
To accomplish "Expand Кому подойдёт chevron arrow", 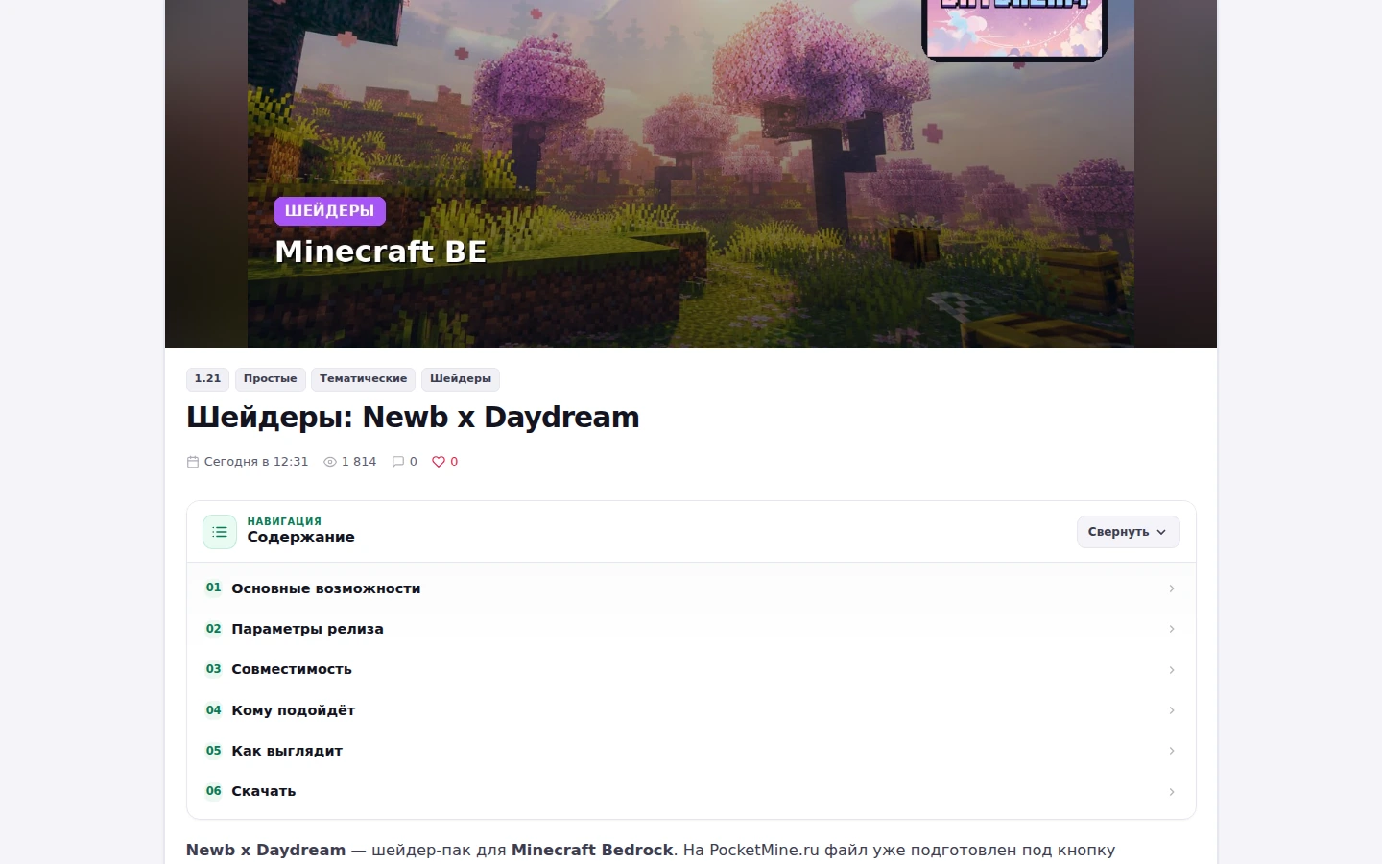I will click(1172, 710).
